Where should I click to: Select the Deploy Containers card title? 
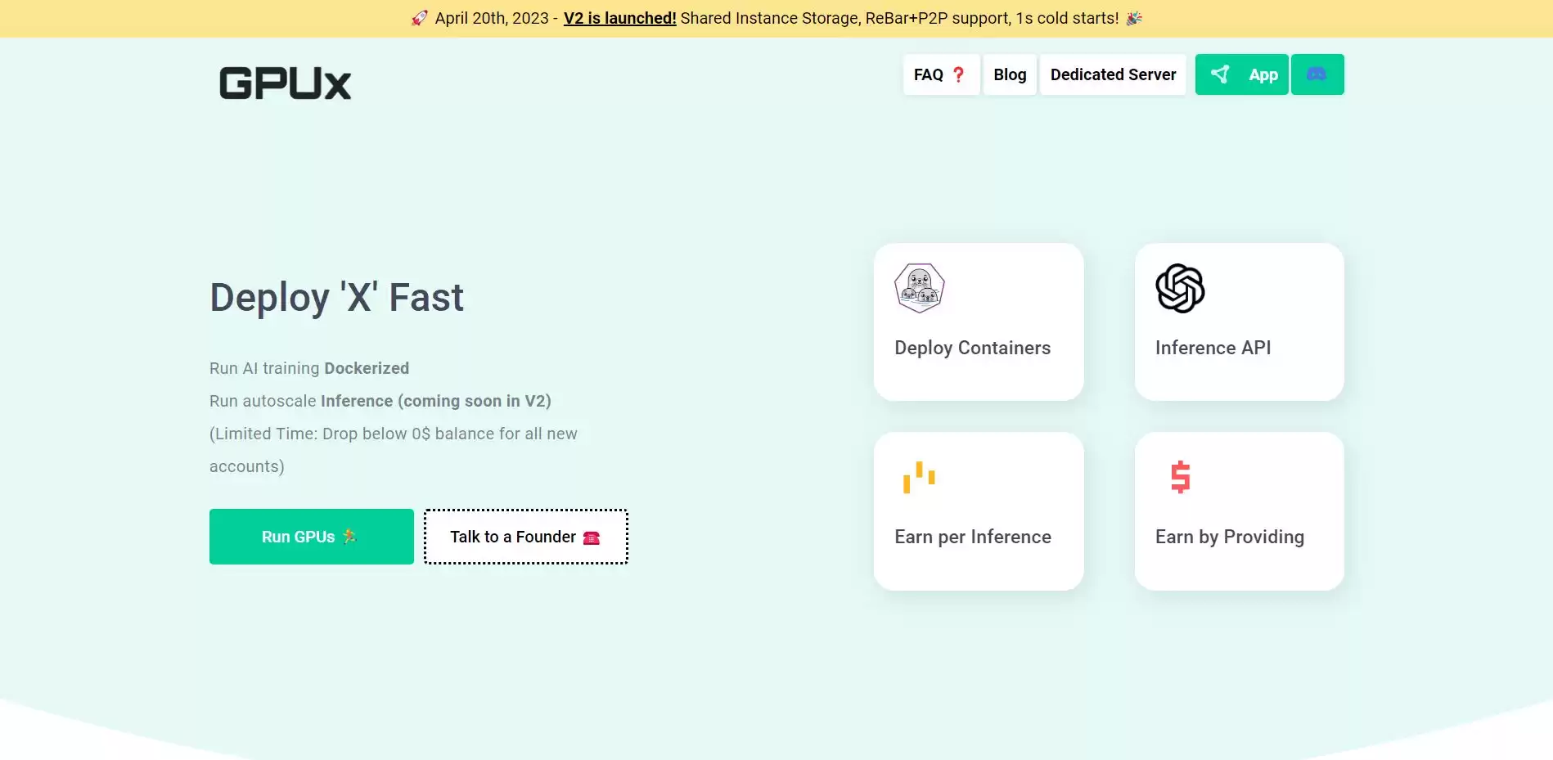(x=972, y=348)
